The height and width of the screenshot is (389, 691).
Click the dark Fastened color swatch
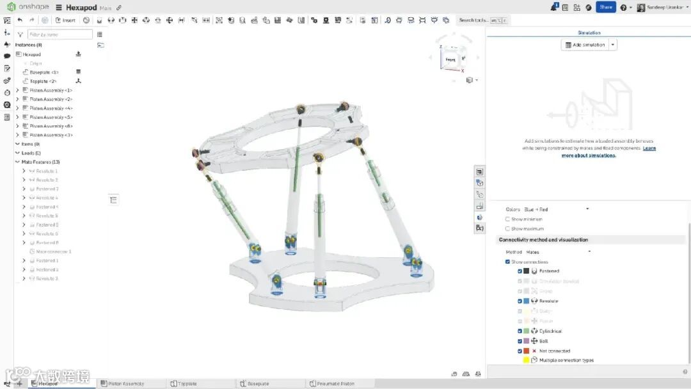coord(526,271)
